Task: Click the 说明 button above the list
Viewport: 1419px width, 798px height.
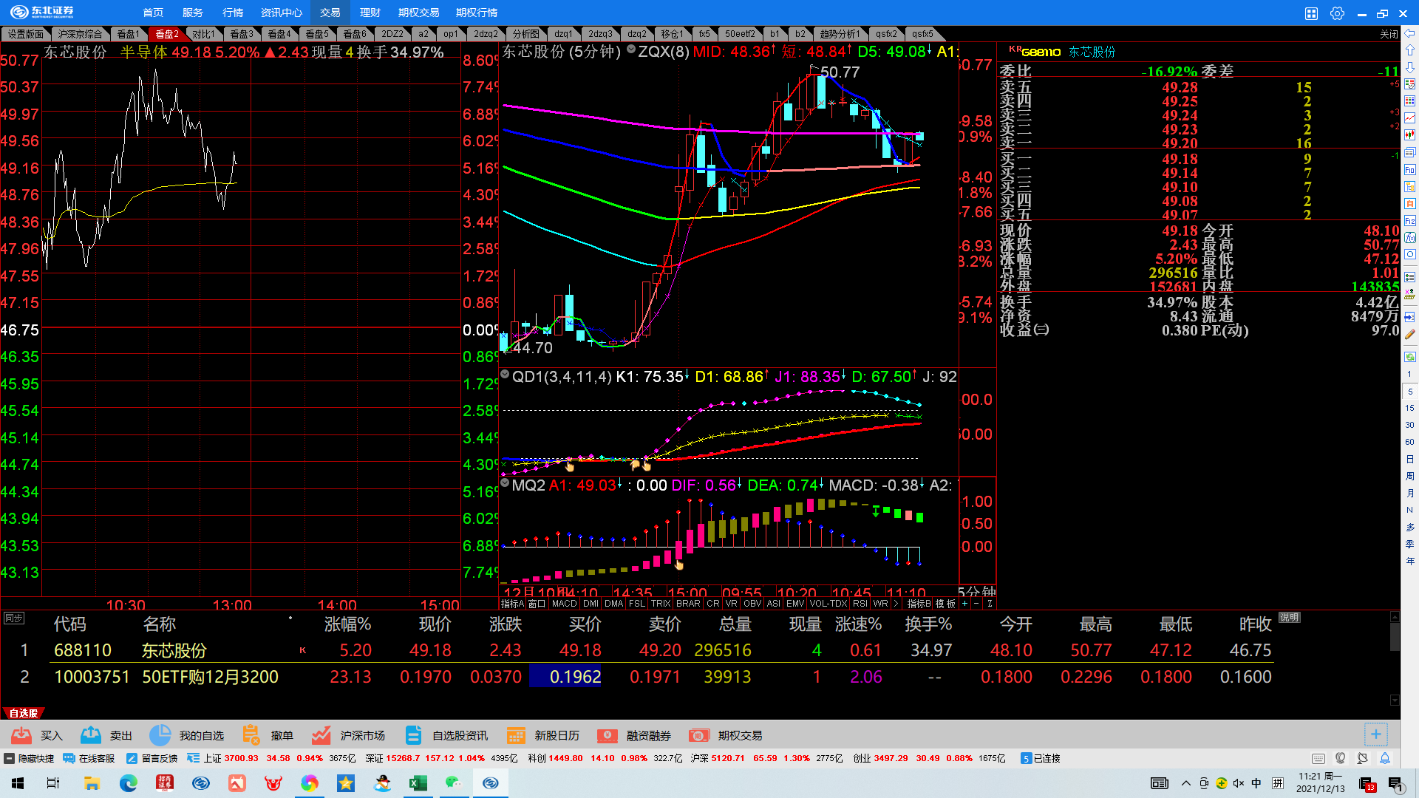Action: [x=1289, y=618]
